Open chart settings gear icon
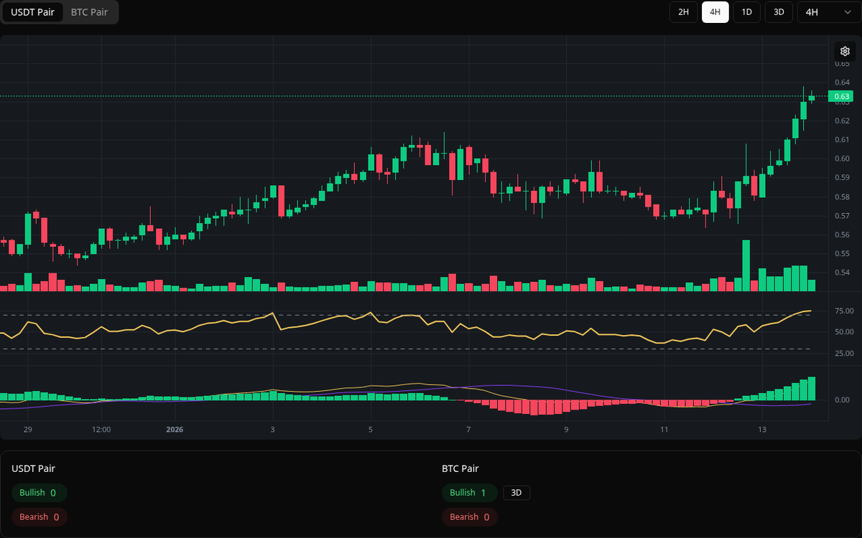The image size is (862, 538). click(845, 52)
